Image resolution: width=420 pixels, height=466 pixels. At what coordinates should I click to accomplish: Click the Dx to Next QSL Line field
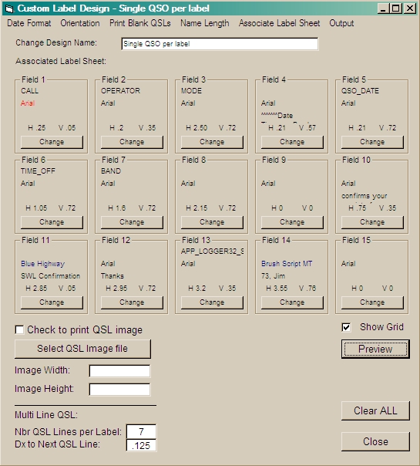click(x=141, y=445)
